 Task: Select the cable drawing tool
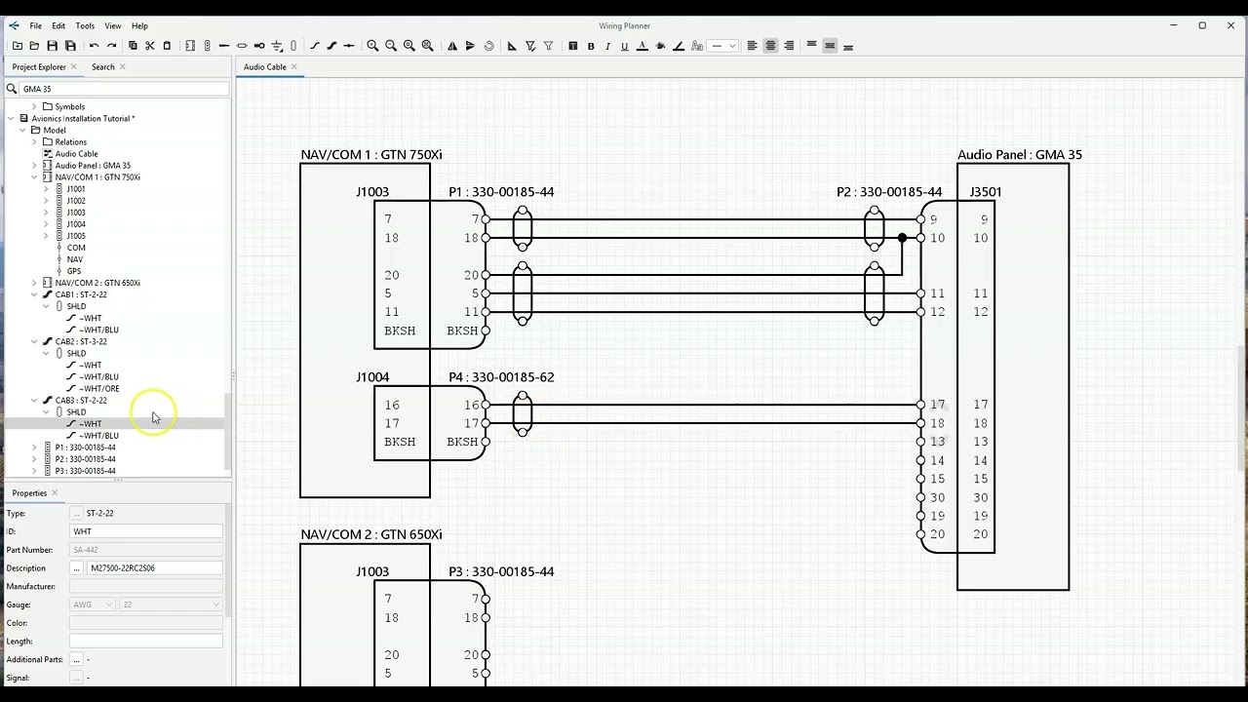(331, 46)
